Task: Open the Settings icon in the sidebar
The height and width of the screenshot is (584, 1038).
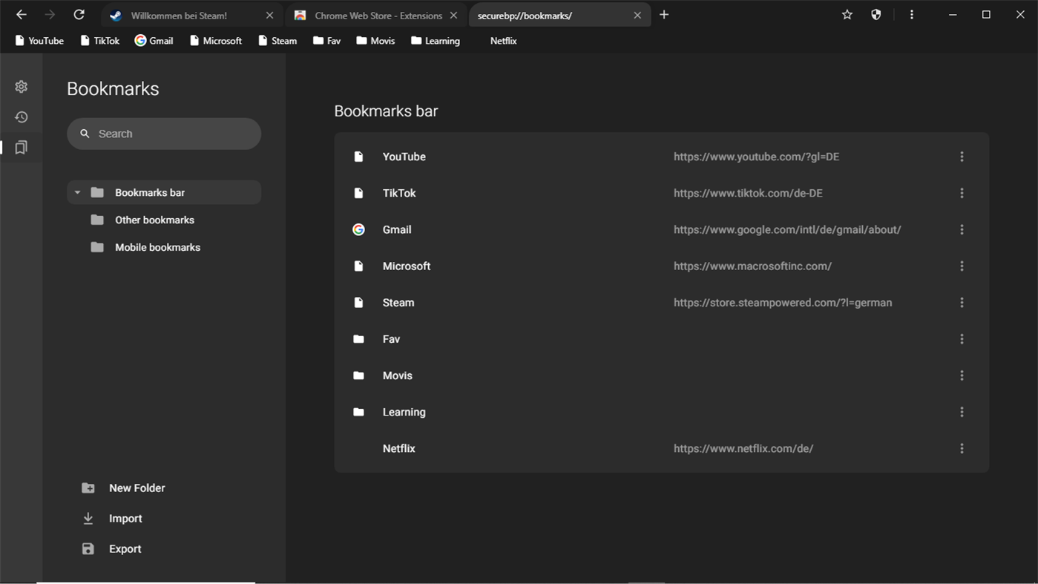Action: coord(21,86)
